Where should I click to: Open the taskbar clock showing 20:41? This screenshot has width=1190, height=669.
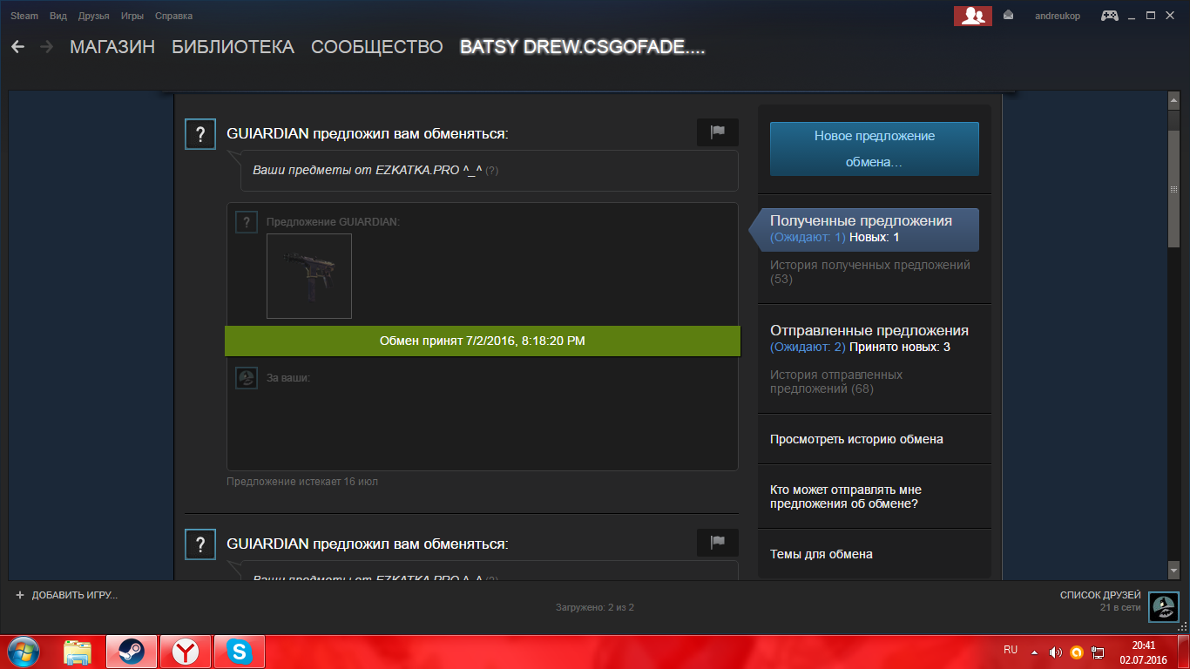point(1143,652)
